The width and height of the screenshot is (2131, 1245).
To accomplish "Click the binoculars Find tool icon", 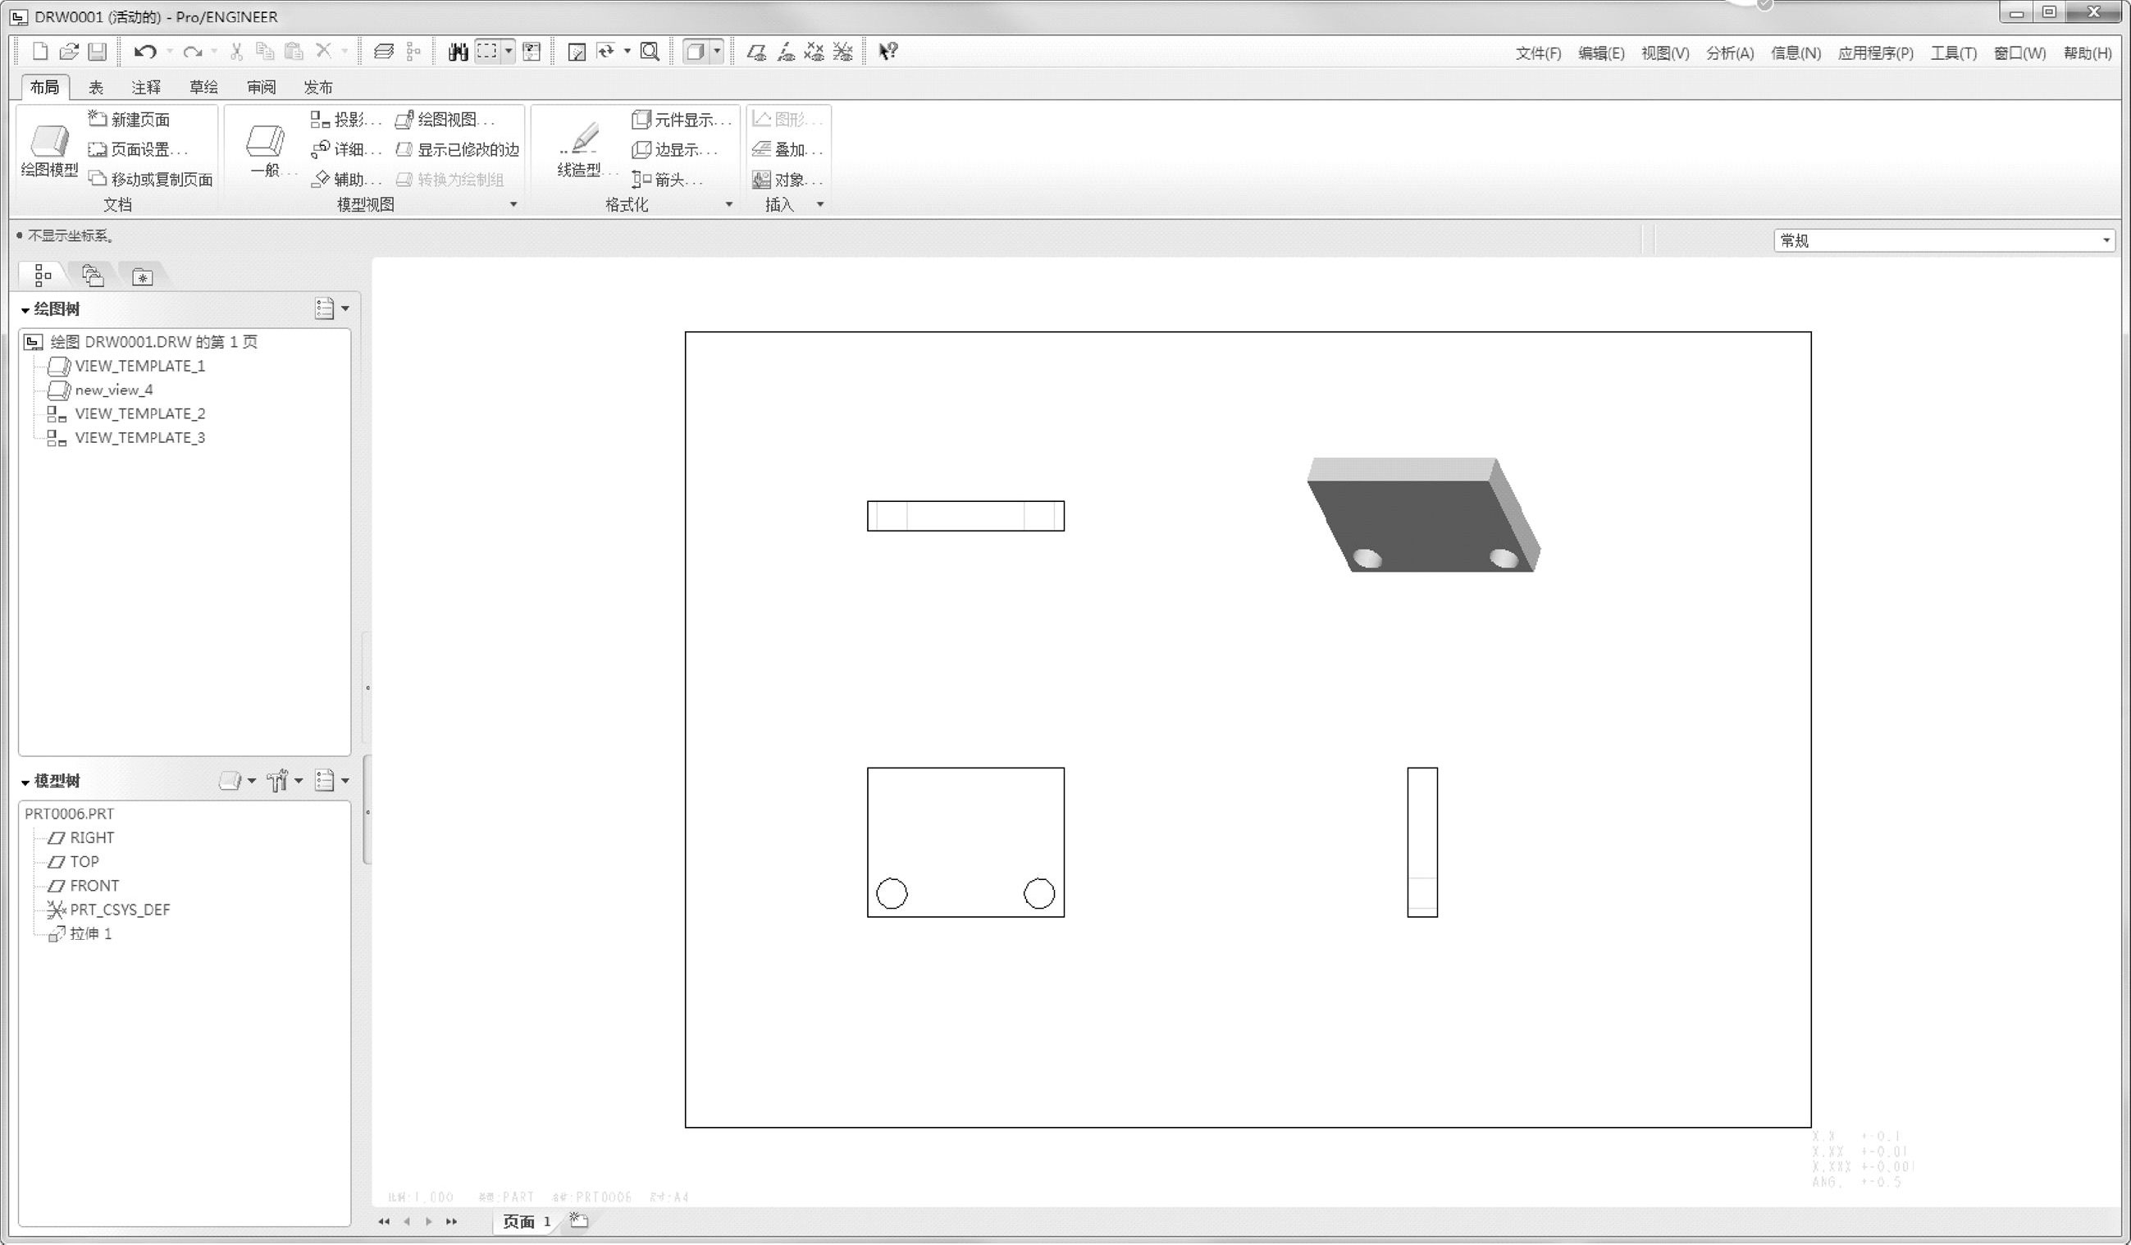I will coord(458,52).
